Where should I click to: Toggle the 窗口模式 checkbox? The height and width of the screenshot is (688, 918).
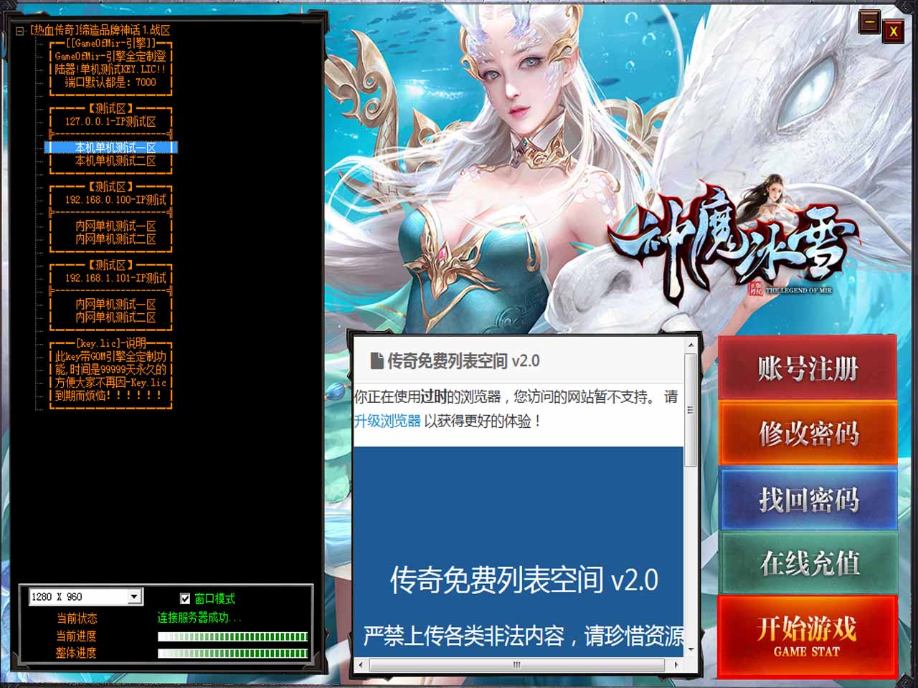coord(185,598)
